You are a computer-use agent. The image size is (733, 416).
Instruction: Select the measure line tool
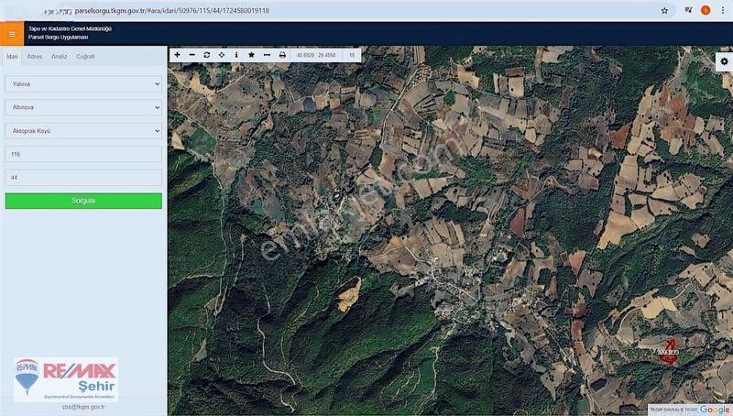click(x=267, y=55)
